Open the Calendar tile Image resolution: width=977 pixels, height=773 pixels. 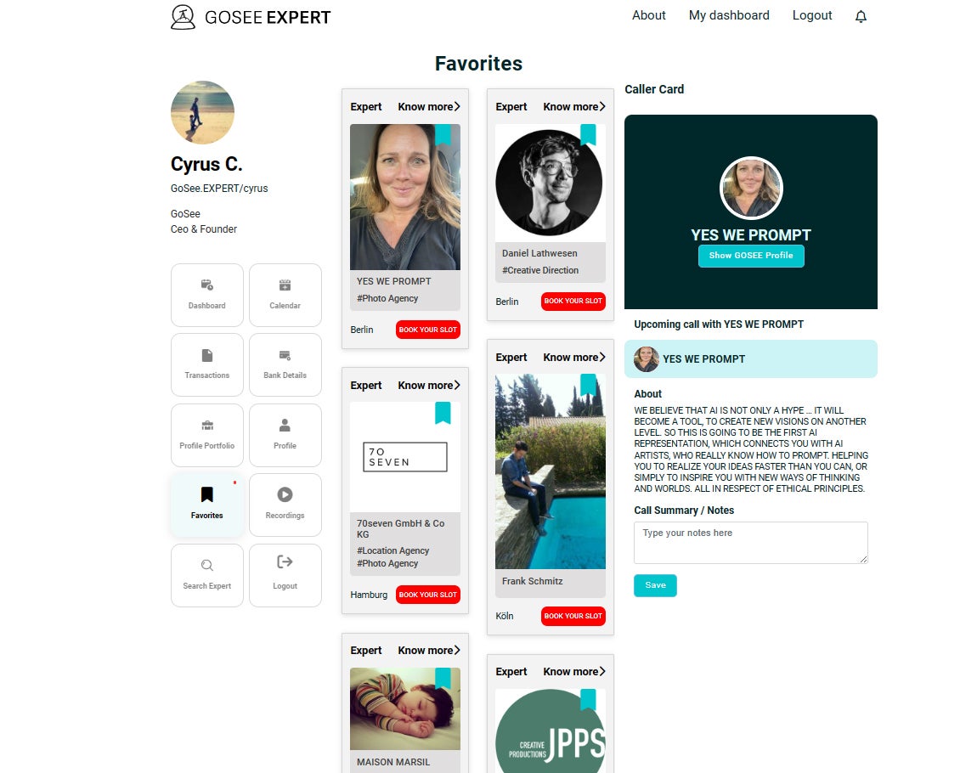pyautogui.click(x=285, y=295)
